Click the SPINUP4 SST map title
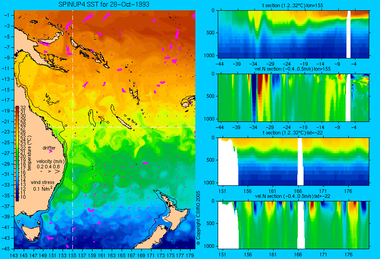 click(x=104, y=4)
